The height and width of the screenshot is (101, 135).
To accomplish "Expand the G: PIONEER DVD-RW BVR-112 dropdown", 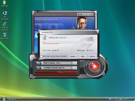I will (x=71, y=68).
